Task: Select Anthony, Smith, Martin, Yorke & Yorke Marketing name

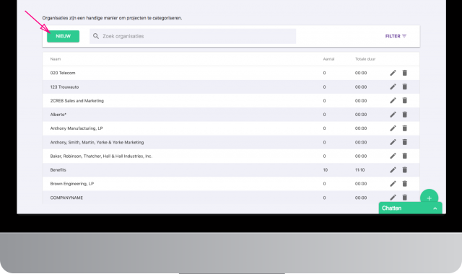Action: coord(97,142)
